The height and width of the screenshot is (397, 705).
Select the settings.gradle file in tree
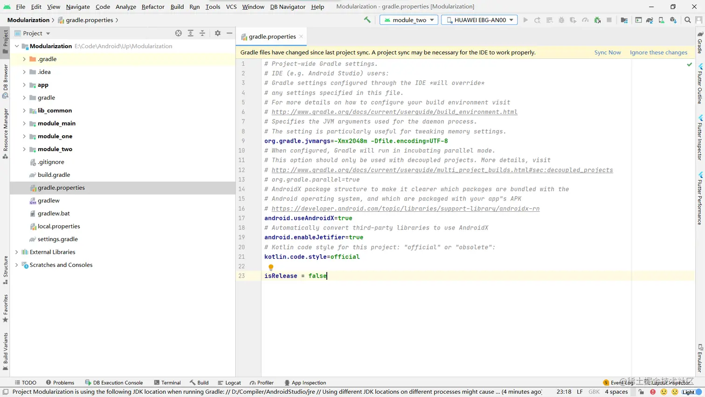pyautogui.click(x=58, y=239)
